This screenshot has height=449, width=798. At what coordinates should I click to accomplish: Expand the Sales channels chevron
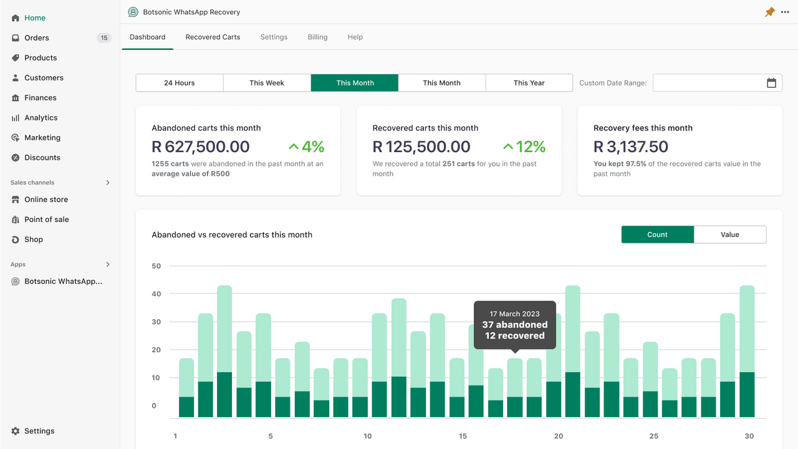[x=107, y=183]
